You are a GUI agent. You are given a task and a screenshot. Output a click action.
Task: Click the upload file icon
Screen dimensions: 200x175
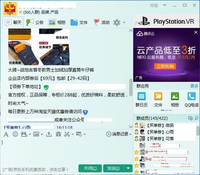49,134
